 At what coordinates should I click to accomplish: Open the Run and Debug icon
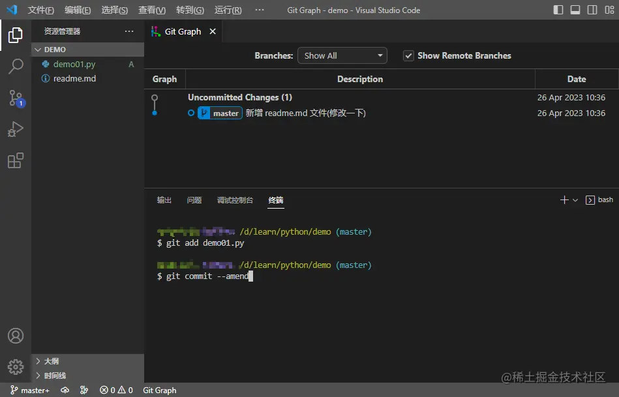[16, 129]
